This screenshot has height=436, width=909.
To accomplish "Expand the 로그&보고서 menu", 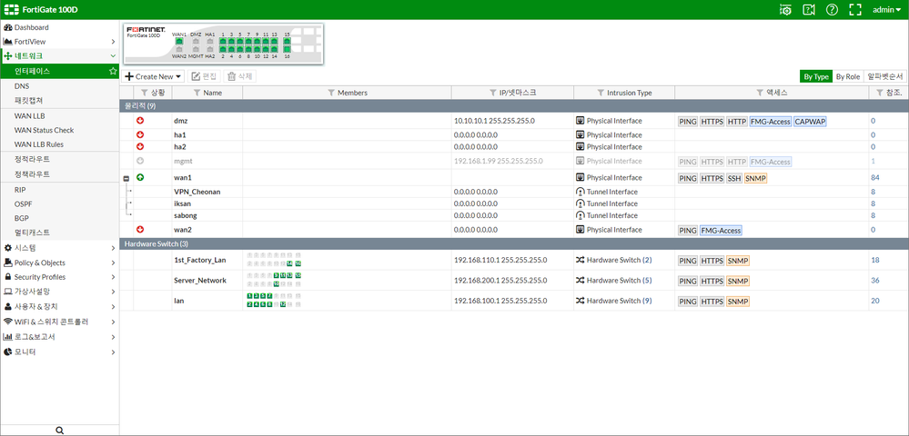I will (x=60, y=336).
